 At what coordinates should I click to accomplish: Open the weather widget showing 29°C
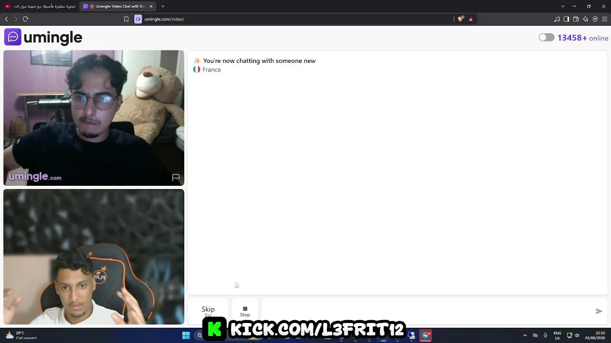pos(21,335)
